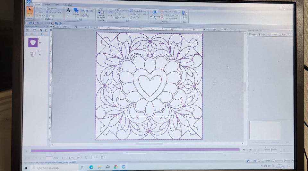
Task: Select the purple heart thumbnail in Sewing Order
Action: pos(33,43)
